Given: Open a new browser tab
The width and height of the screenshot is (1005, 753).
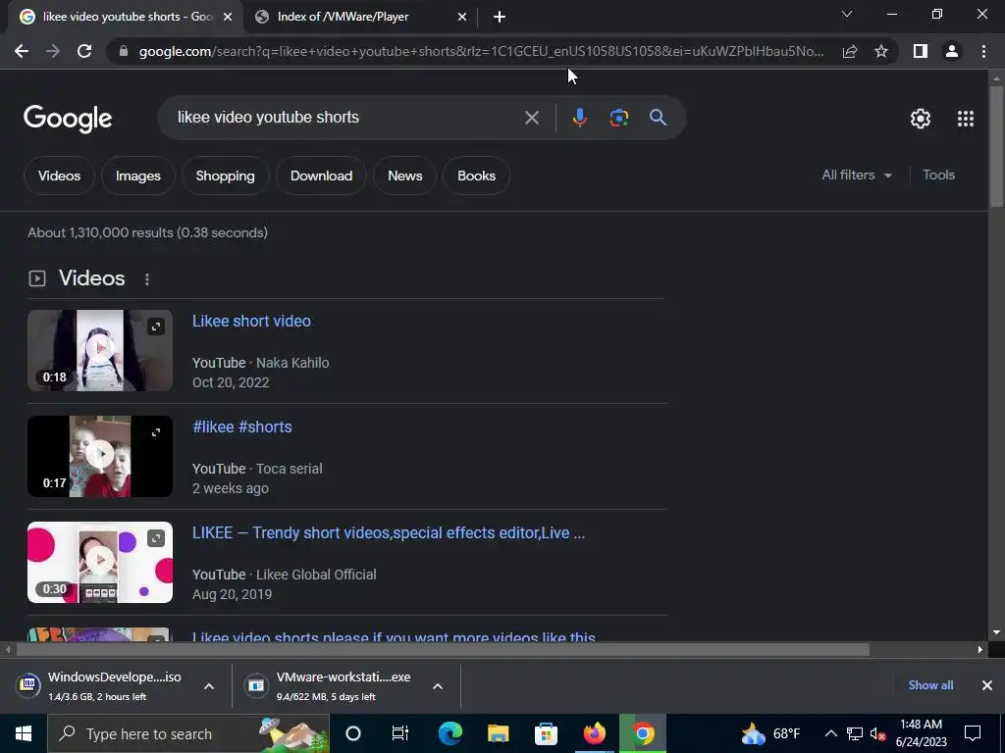Looking at the screenshot, I should coord(500,18).
